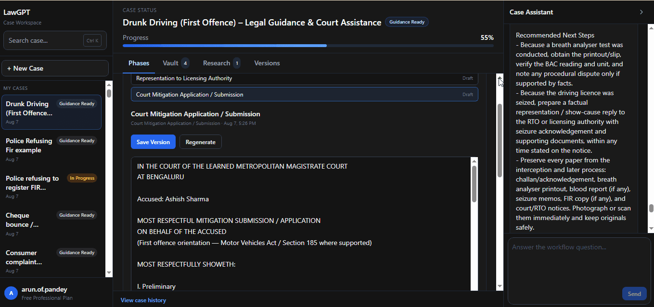Viewport: 654px width, 307px height.
Task: Select Representation to Licensing Authority draft
Action: point(304,78)
